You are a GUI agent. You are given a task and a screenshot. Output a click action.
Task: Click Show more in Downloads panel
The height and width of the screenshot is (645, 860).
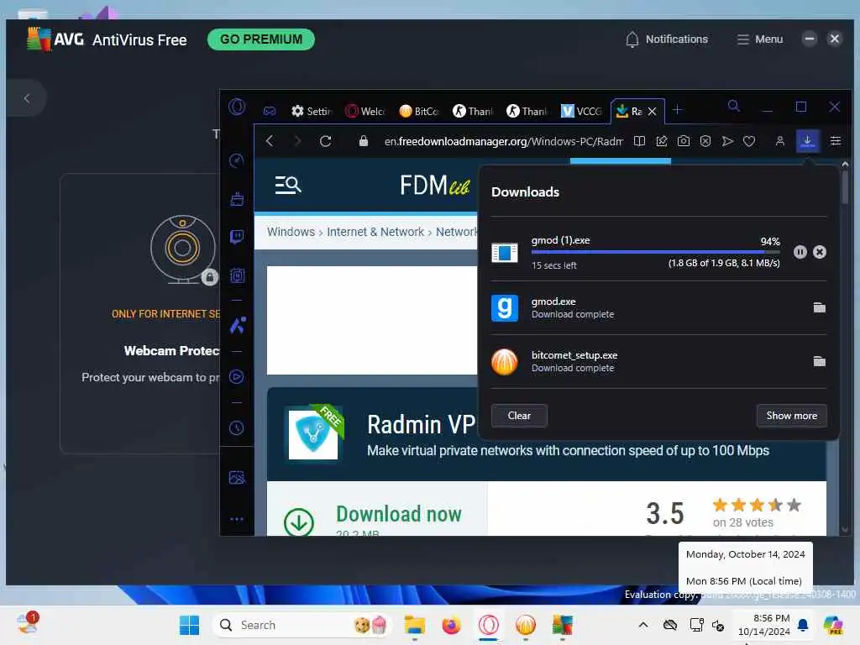tap(791, 416)
